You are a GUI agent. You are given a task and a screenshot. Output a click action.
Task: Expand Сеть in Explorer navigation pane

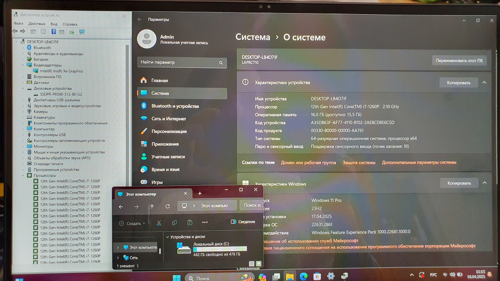pos(117,258)
